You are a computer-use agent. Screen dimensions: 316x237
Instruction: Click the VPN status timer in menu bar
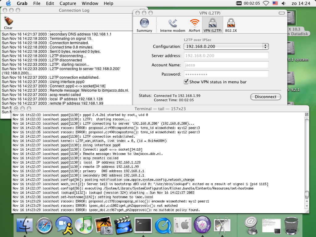point(248,3)
